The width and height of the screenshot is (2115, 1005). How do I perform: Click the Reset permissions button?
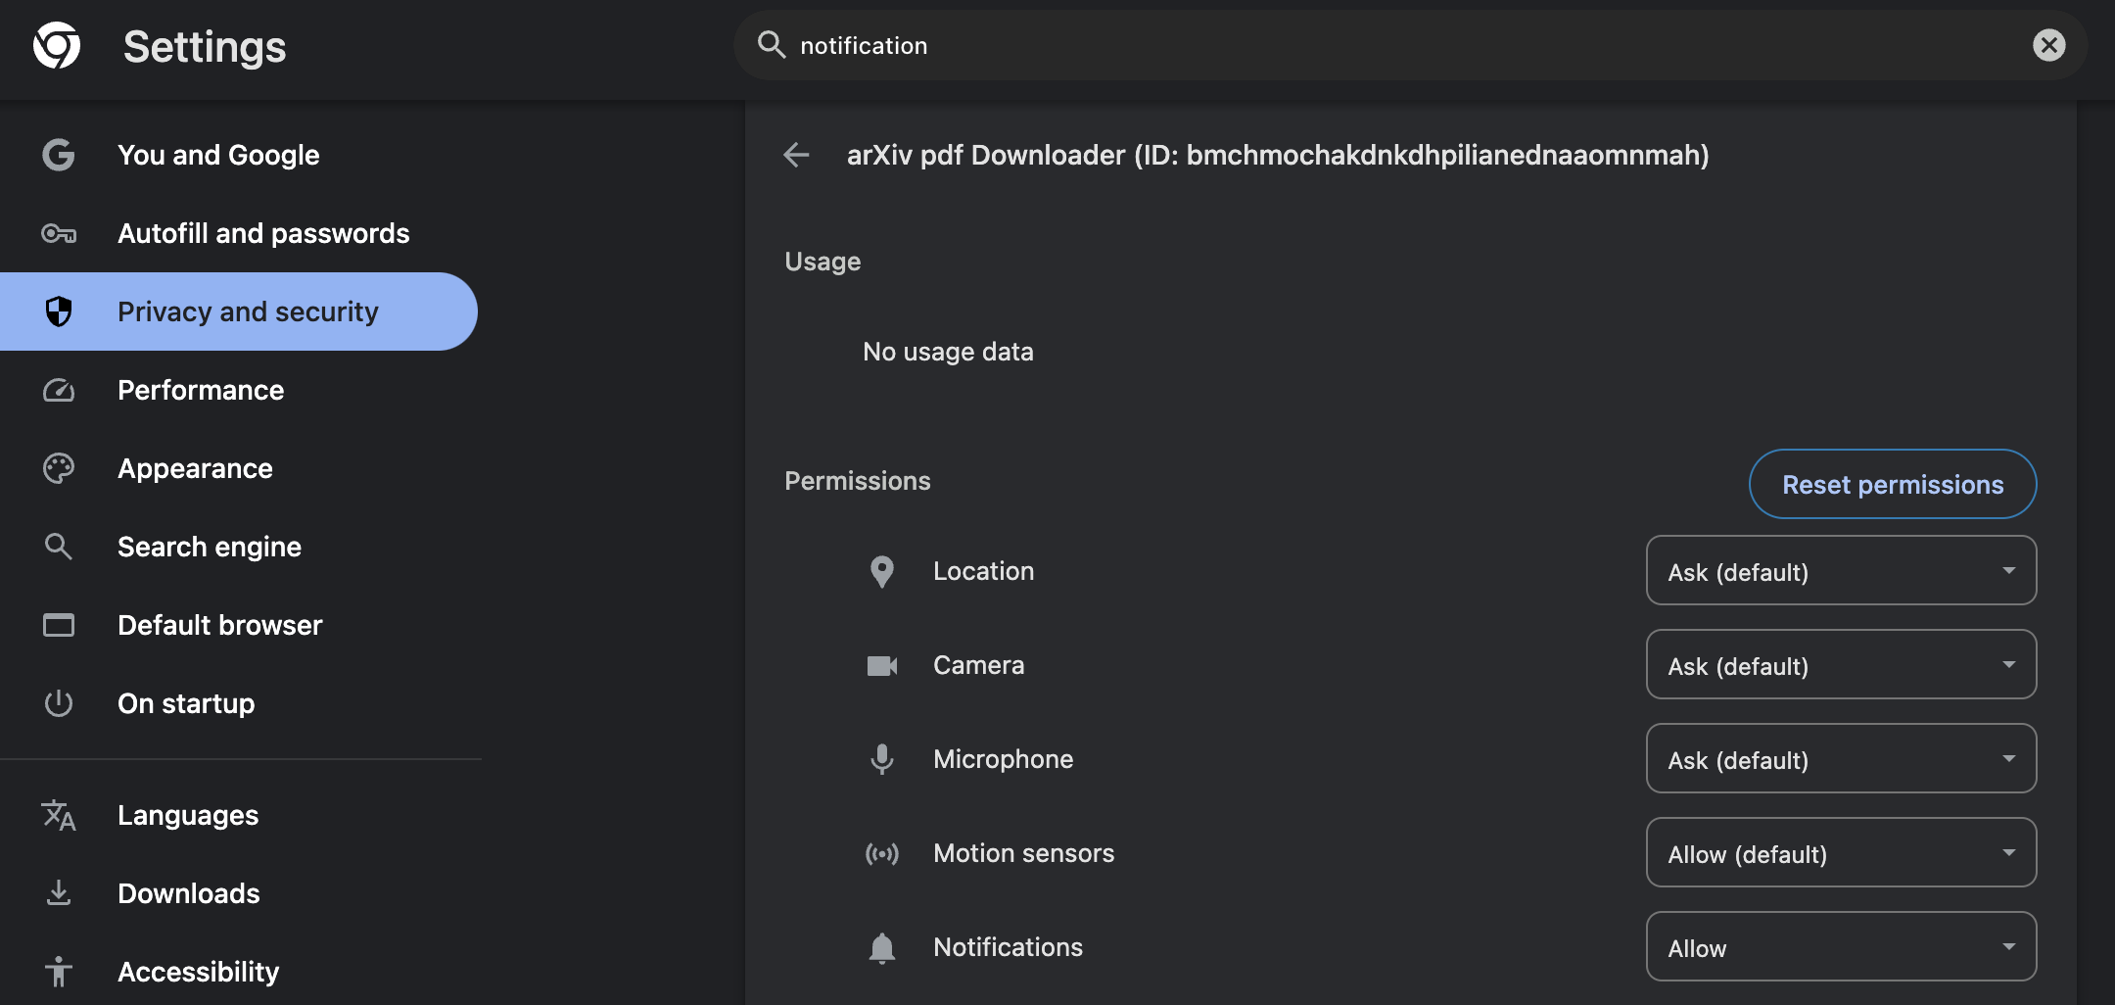(x=1893, y=484)
